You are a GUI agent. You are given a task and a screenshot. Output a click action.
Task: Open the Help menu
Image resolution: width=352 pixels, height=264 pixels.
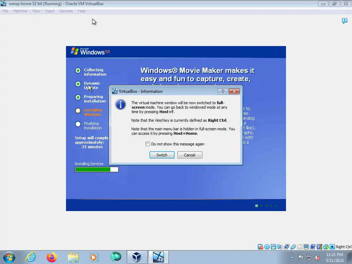coord(81,11)
